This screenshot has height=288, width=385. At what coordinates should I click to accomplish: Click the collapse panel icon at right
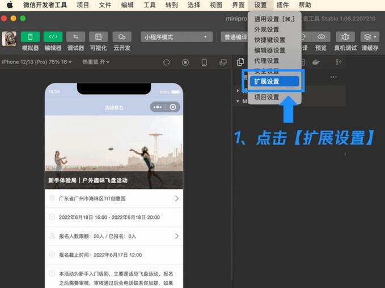pos(339,62)
